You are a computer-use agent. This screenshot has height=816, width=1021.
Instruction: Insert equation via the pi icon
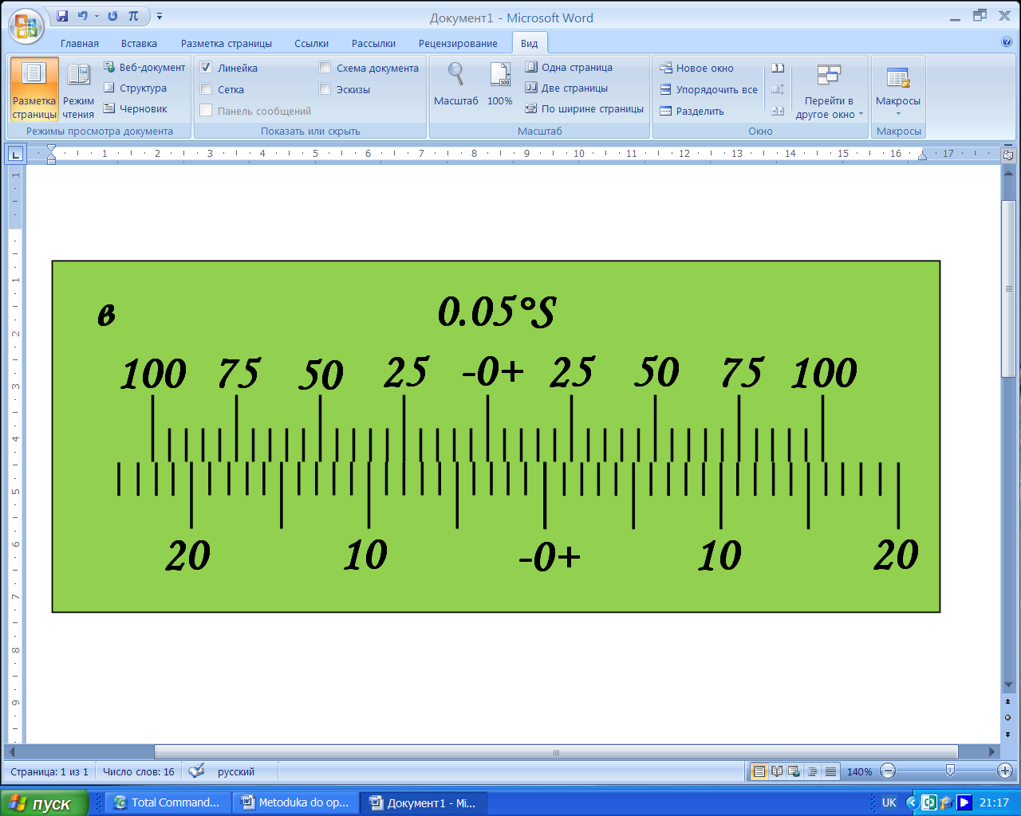[x=133, y=16]
